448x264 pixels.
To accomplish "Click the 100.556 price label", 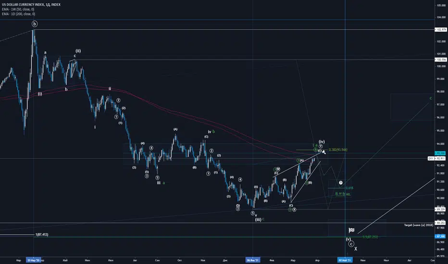I will tap(441, 60).
